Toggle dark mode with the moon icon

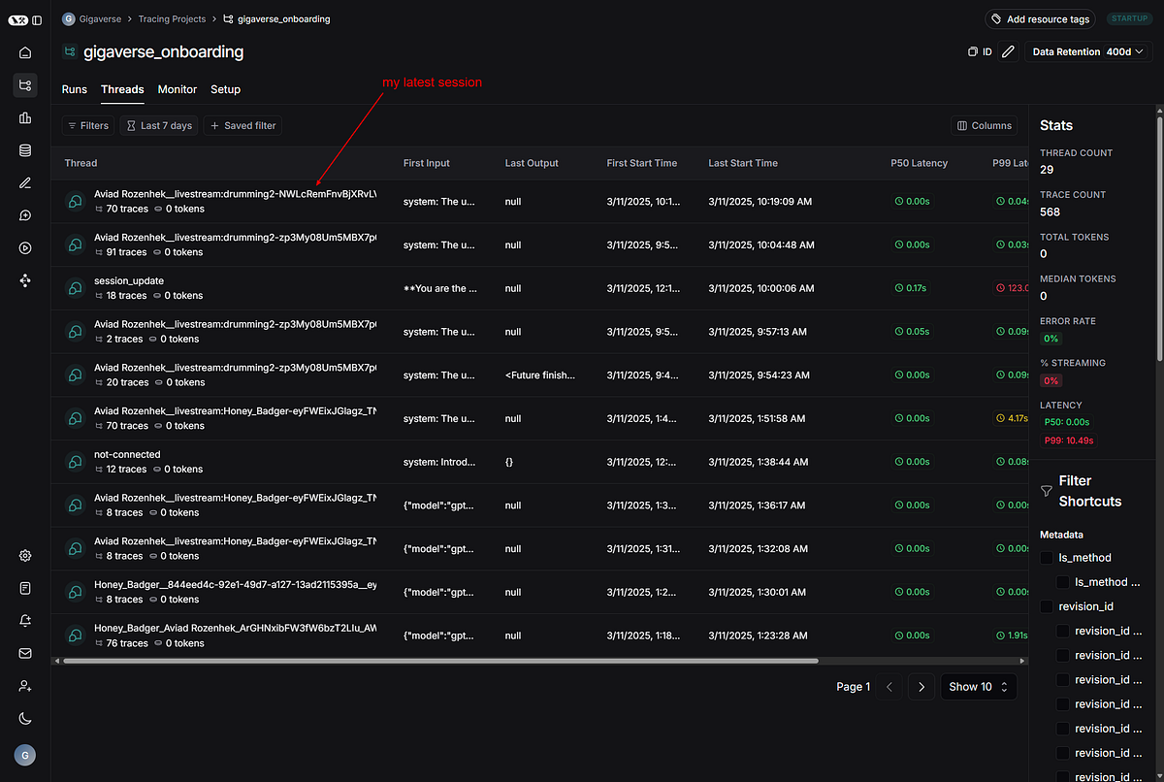pos(25,719)
